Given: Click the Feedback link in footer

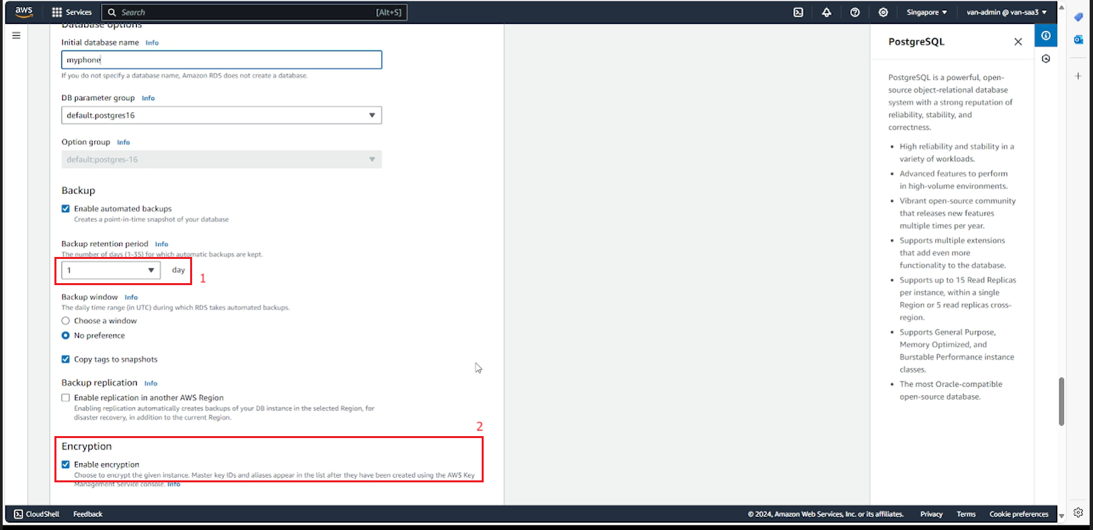Looking at the screenshot, I should pos(88,514).
